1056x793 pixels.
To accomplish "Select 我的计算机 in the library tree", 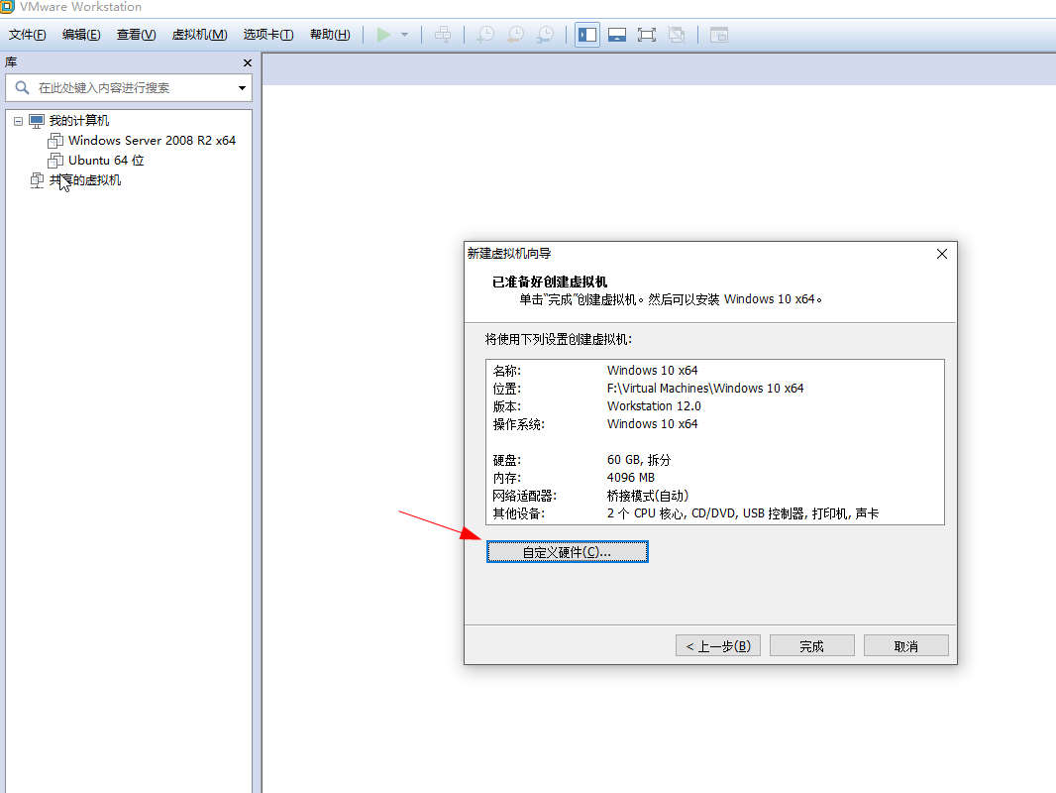I will coord(79,121).
